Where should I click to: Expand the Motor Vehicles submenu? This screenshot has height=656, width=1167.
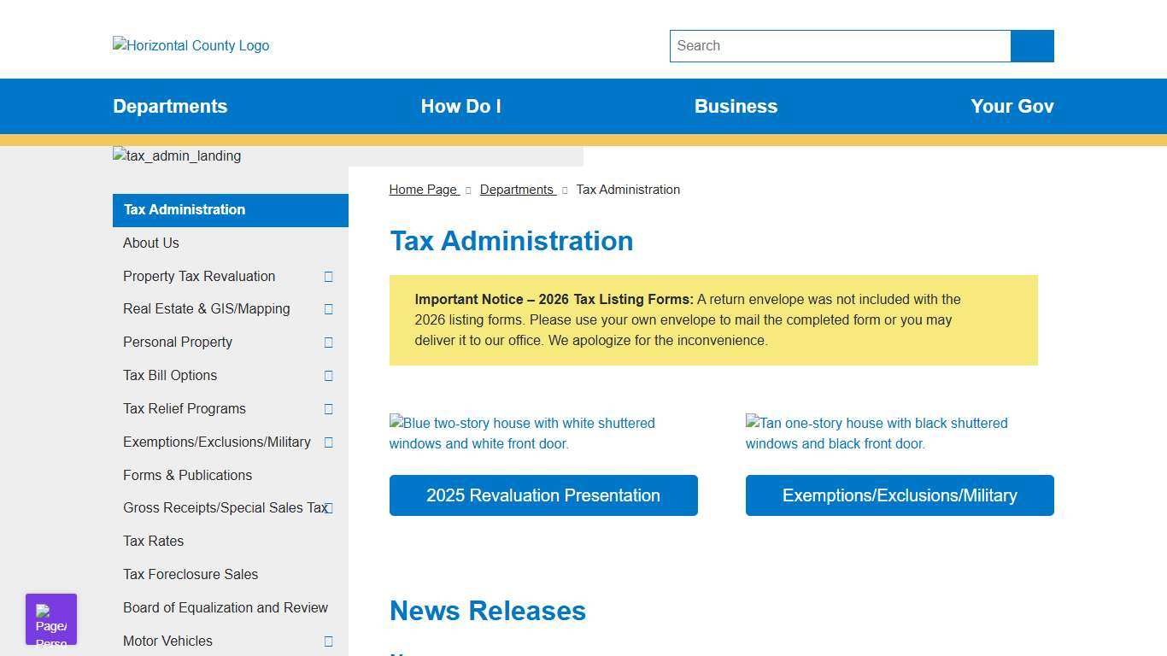pyautogui.click(x=328, y=641)
